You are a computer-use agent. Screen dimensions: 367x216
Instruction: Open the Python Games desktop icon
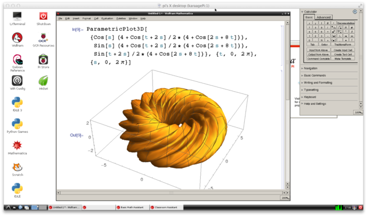click(17, 126)
